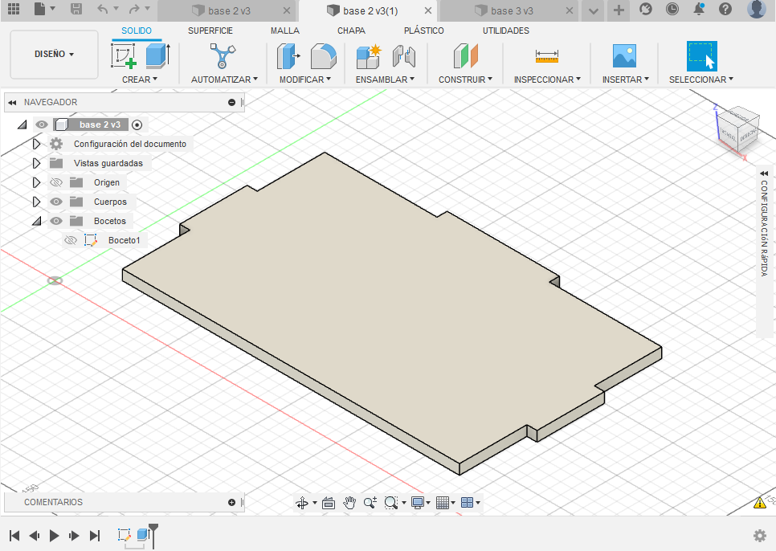The width and height of the screenshot is (776, 551).
Task: Expand Configuración del documento node
Action: pyautogui.click(x=36, y=144)
